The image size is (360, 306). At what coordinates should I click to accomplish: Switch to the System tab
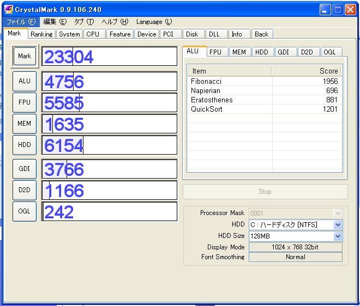click(x=69, y=34)
